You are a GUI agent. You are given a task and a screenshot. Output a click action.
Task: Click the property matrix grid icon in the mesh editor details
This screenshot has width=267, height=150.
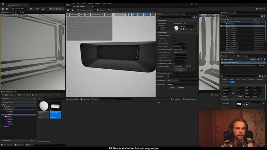pos(194,17)
